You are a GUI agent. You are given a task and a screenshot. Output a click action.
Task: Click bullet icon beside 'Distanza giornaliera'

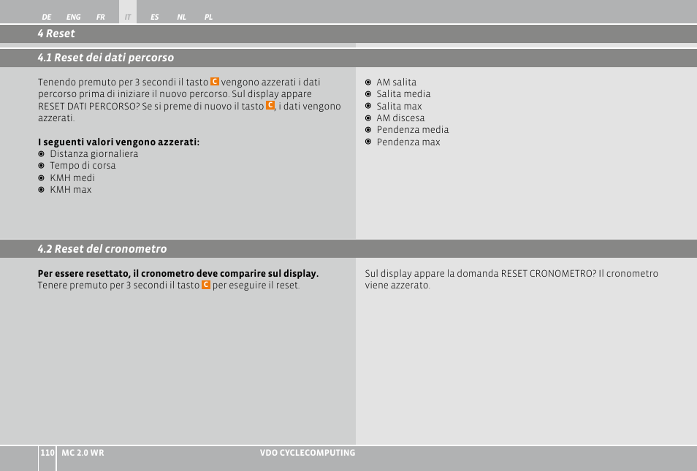tap(42, 154)
